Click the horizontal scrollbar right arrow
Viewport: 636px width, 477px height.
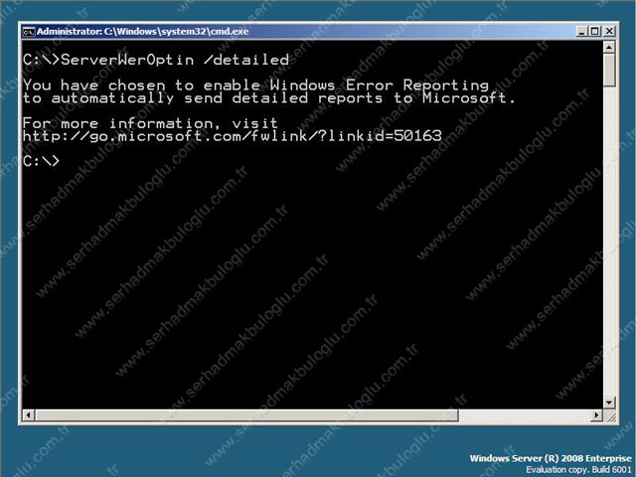pos(596,415)
